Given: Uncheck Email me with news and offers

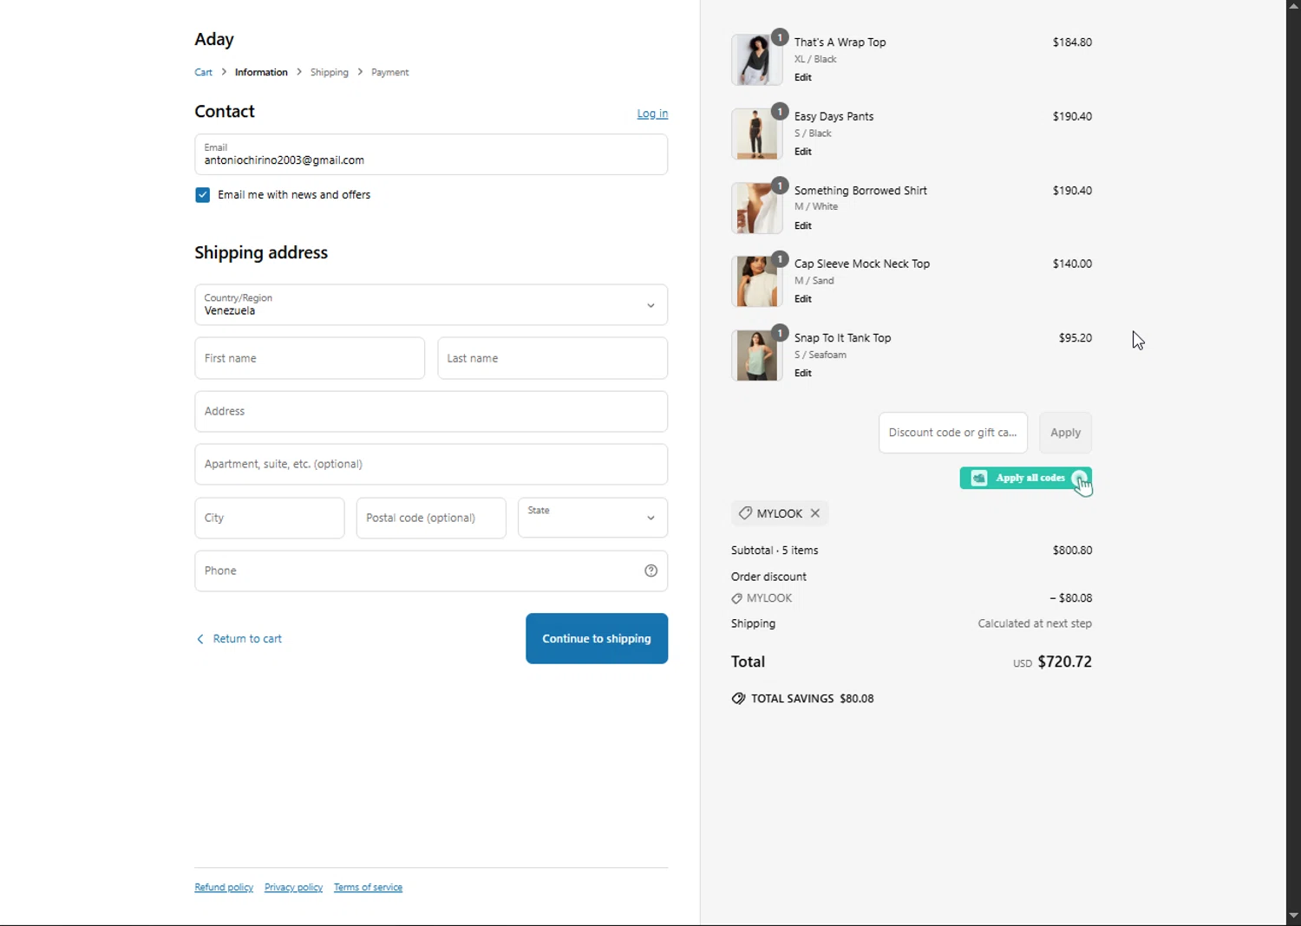Looking at the screenshot, I should [202, 195].
